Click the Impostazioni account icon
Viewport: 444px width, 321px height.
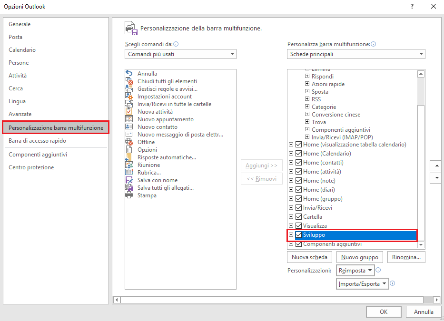pos(129,96)
